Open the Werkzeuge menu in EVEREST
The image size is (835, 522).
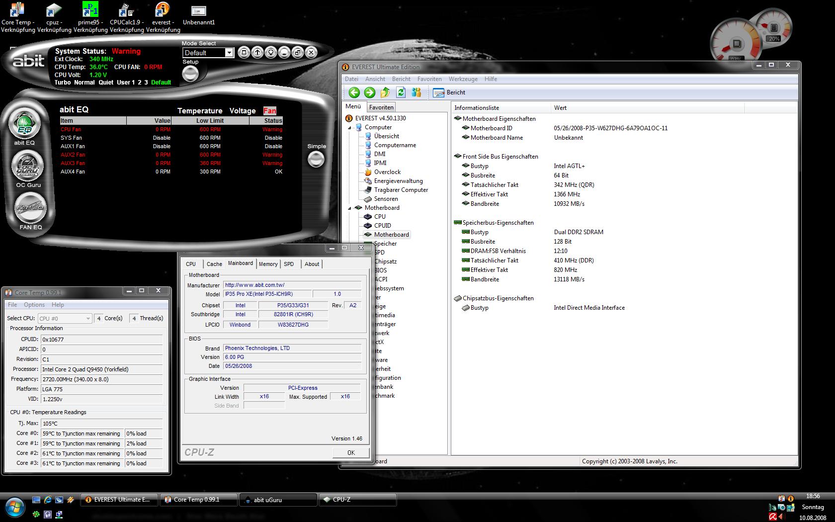click(x=463, y=79)
